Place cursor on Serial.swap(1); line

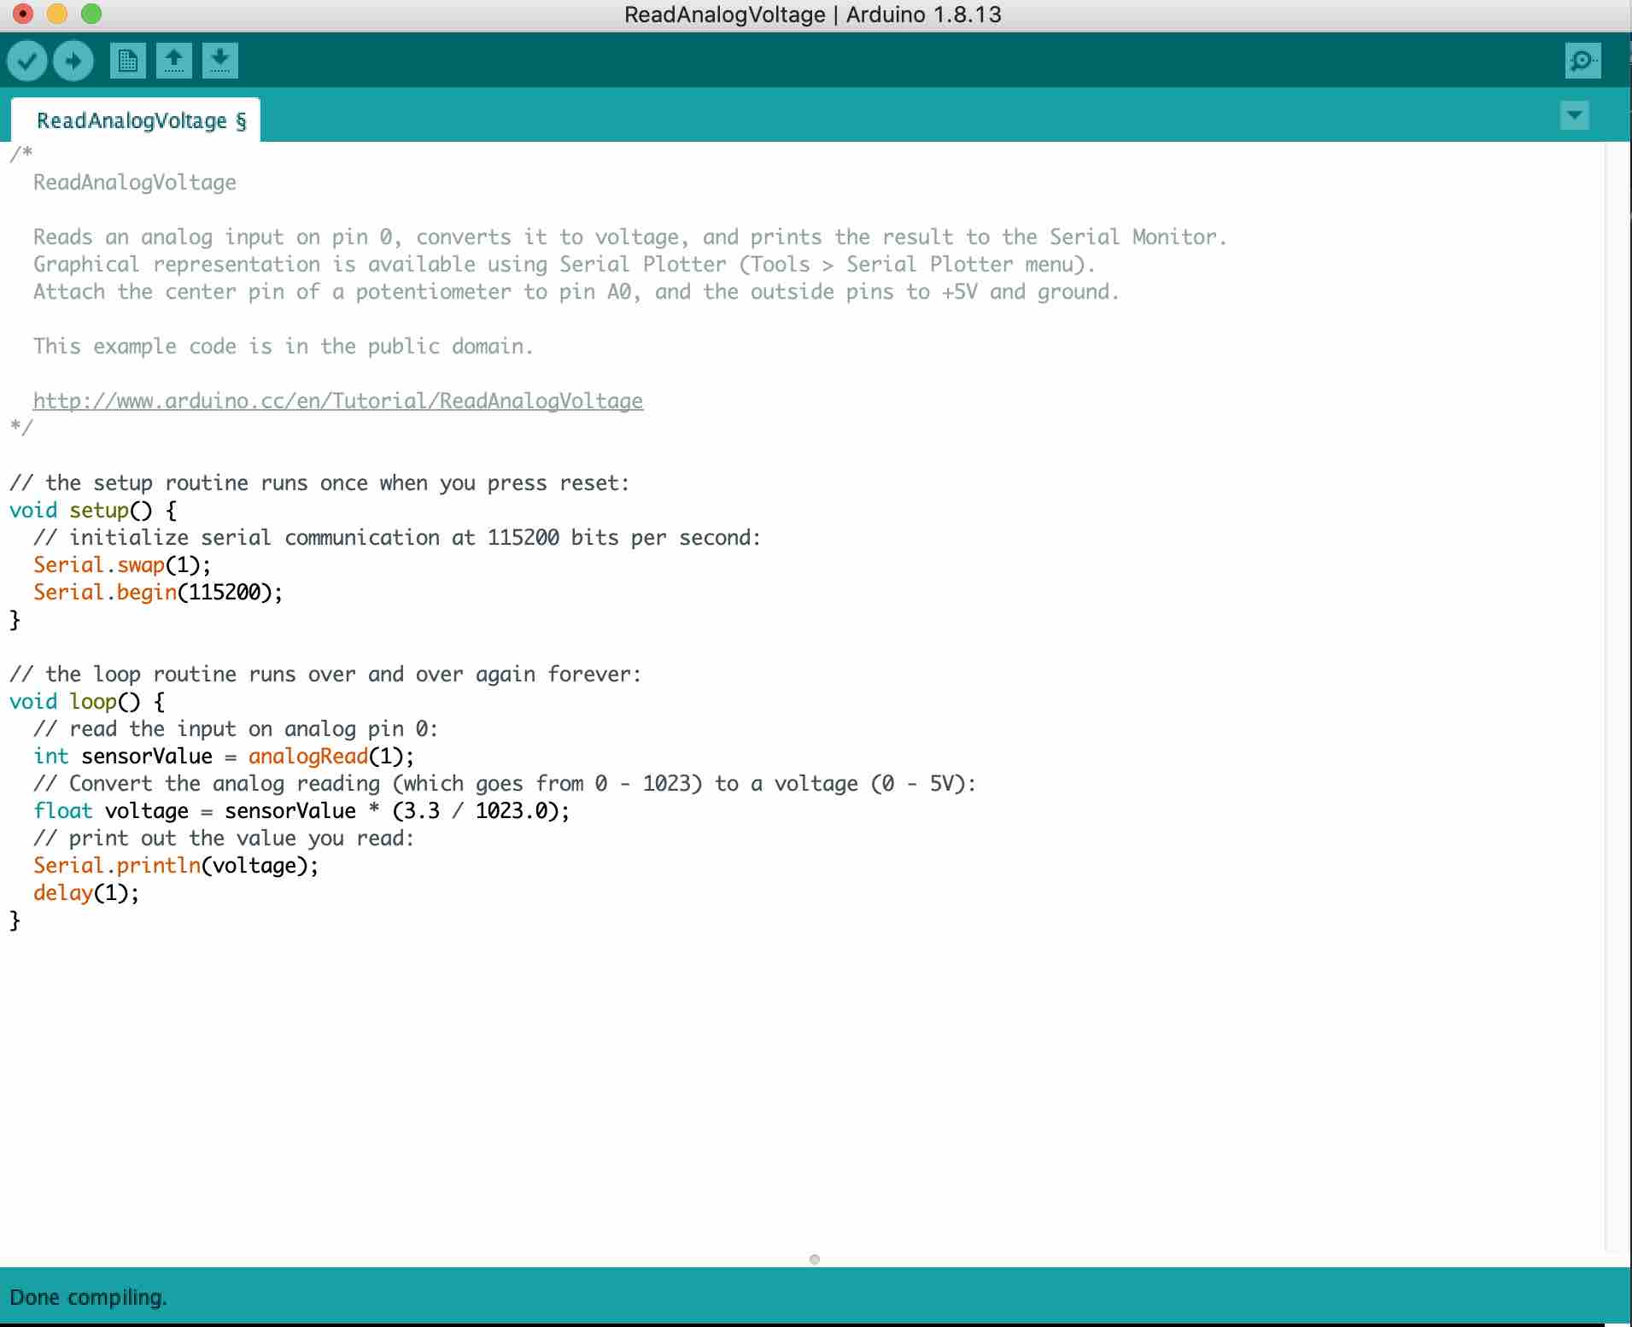coord(122,564)
